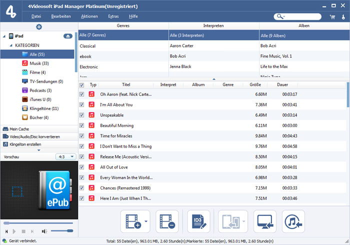The height and width of the screenshot is (245, 350).
Task: Click the settings gear above device list
Action: point(39,26)
